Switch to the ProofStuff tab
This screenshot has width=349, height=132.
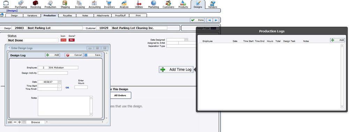(120, 16)
